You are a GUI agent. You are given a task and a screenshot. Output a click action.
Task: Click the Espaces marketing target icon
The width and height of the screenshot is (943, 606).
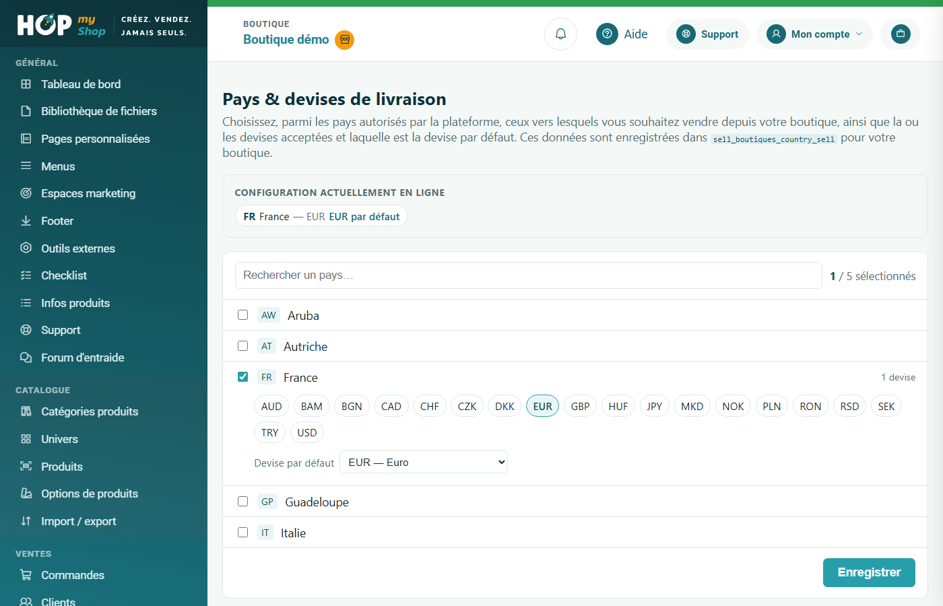[26, 193]
